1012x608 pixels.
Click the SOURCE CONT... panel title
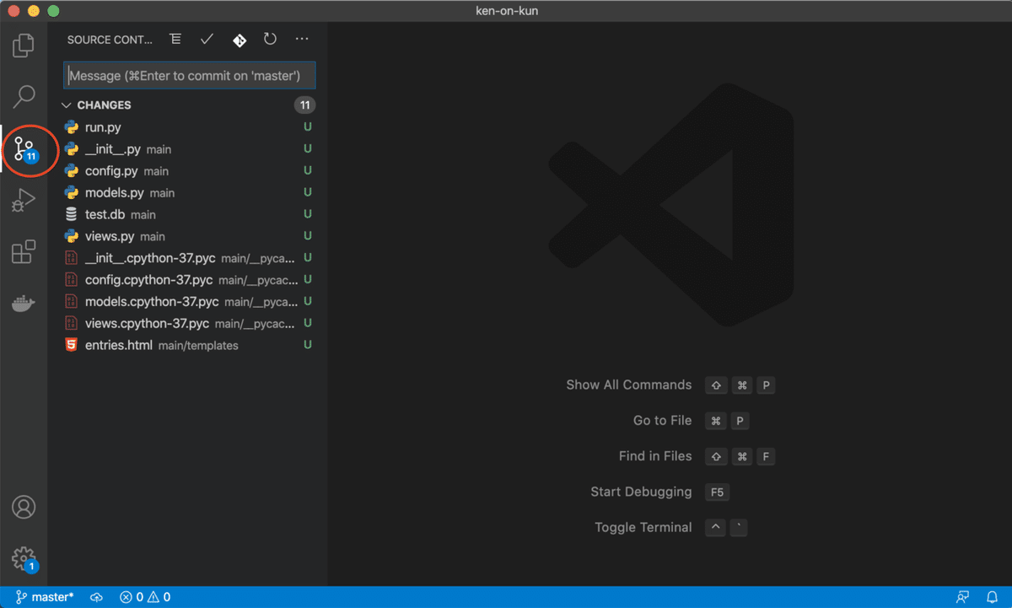point(110,40)
